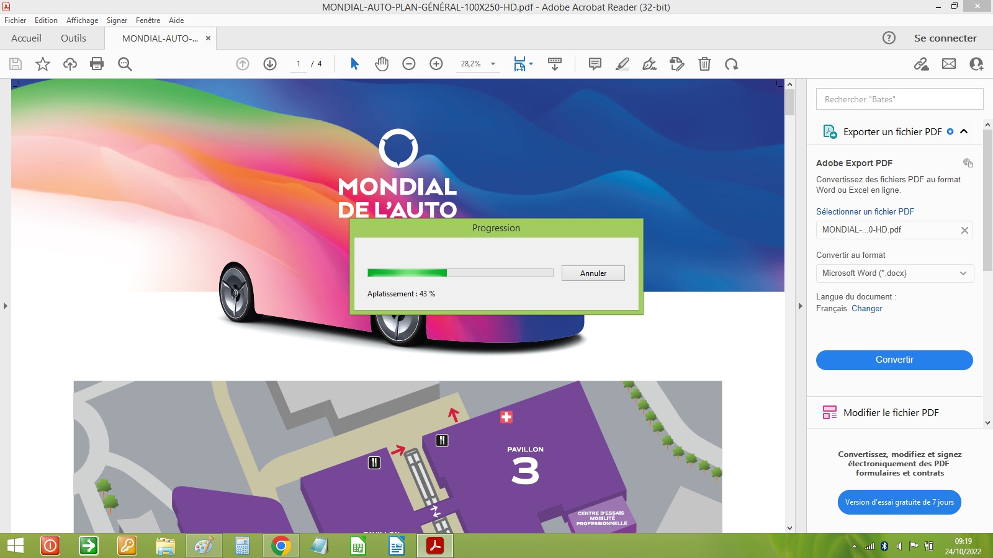Delete page with trash icon

coord(704,64)
